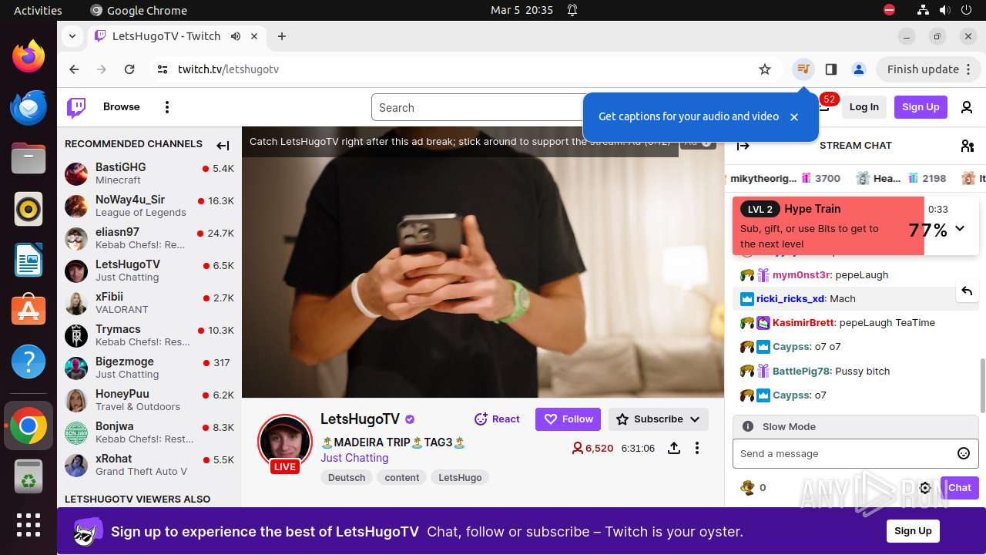Click the Browse menu item
The image size is (986, 555).
(x=122, y=107)
